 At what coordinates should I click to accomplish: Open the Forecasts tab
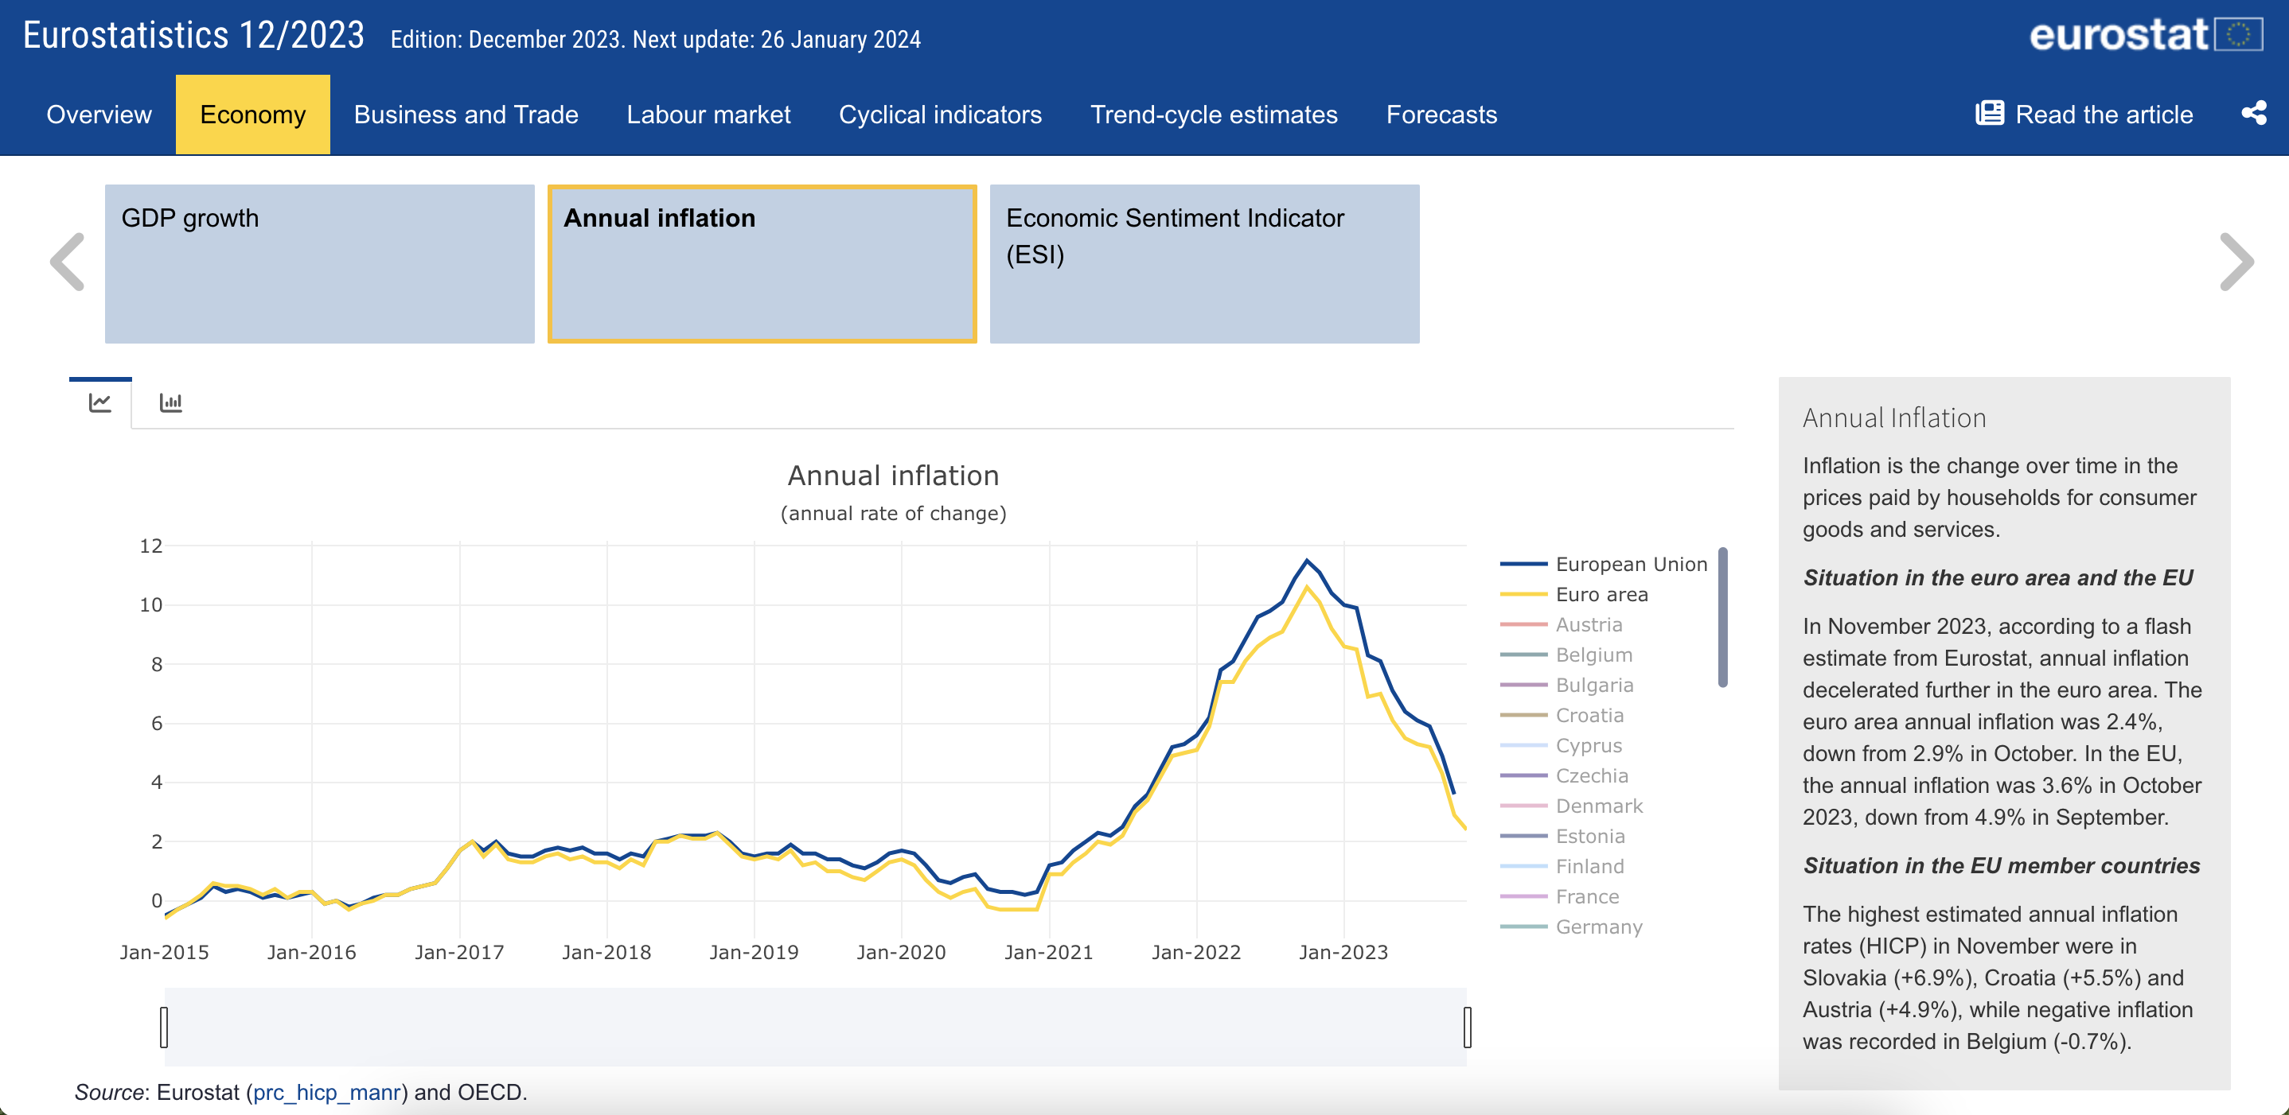(1441, 115)
